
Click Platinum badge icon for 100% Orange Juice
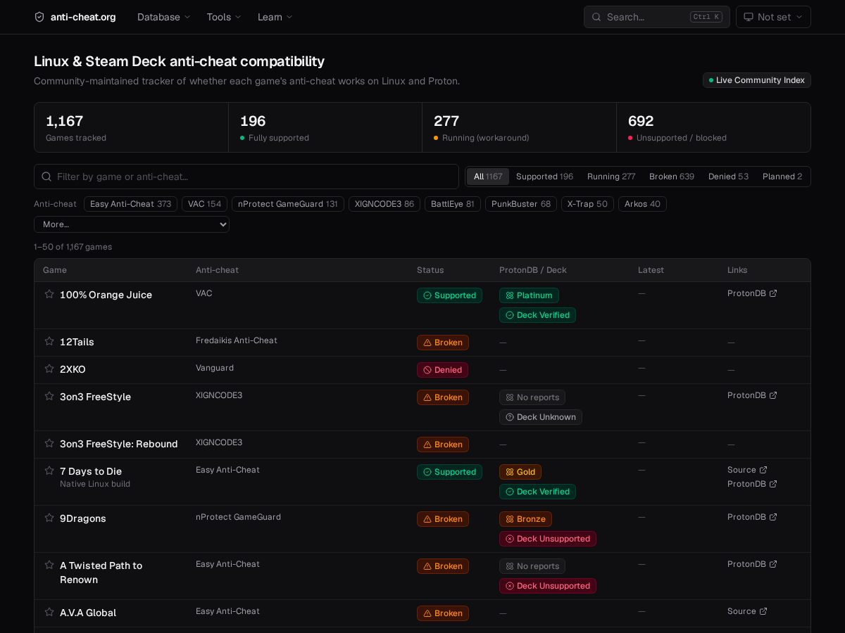click(510, 295)
